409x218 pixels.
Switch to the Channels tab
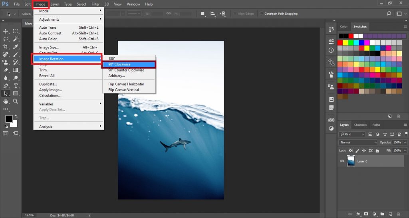click(x=360, y=125)
